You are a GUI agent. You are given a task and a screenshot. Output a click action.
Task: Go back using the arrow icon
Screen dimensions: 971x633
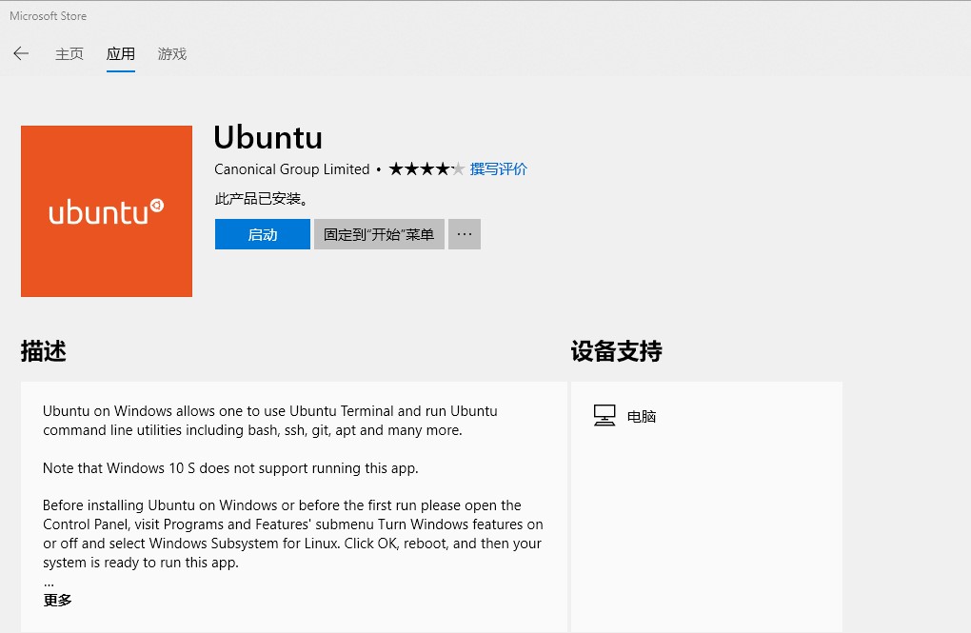pyautogui.click(x=21, y=54)
